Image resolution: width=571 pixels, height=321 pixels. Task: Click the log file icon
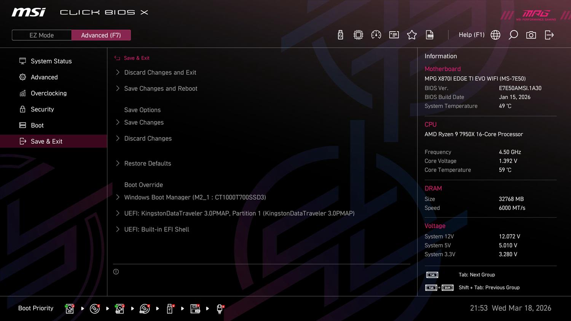(x=430, y=35)
